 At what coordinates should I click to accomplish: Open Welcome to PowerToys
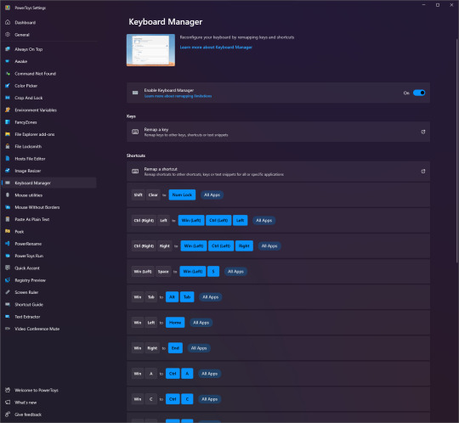tap(49, 390)
